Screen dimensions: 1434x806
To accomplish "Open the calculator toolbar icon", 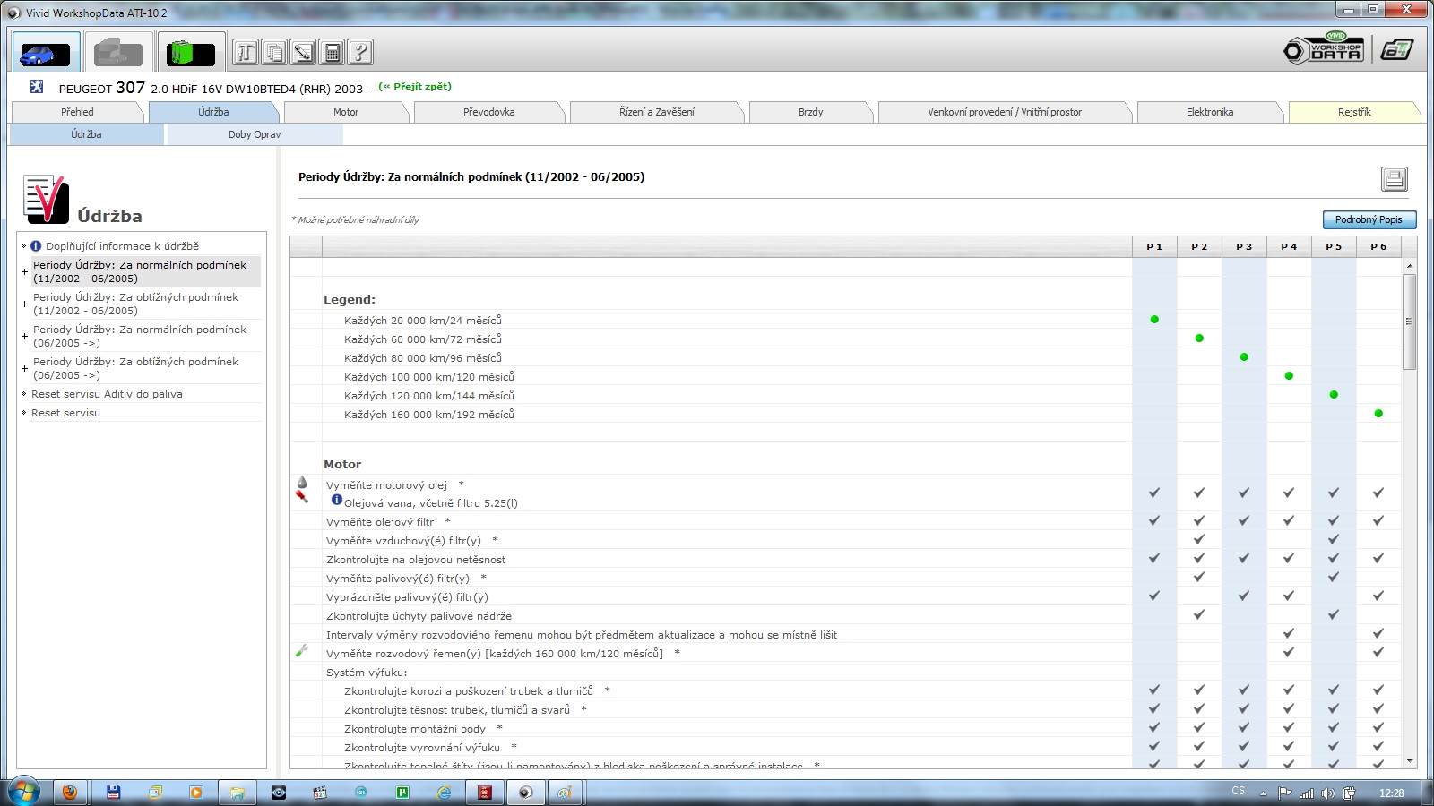I will pyautogui.click(x=332, y=52).
